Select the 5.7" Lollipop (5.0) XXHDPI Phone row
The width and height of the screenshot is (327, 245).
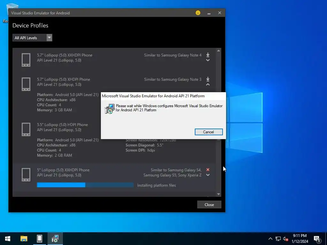114,60
